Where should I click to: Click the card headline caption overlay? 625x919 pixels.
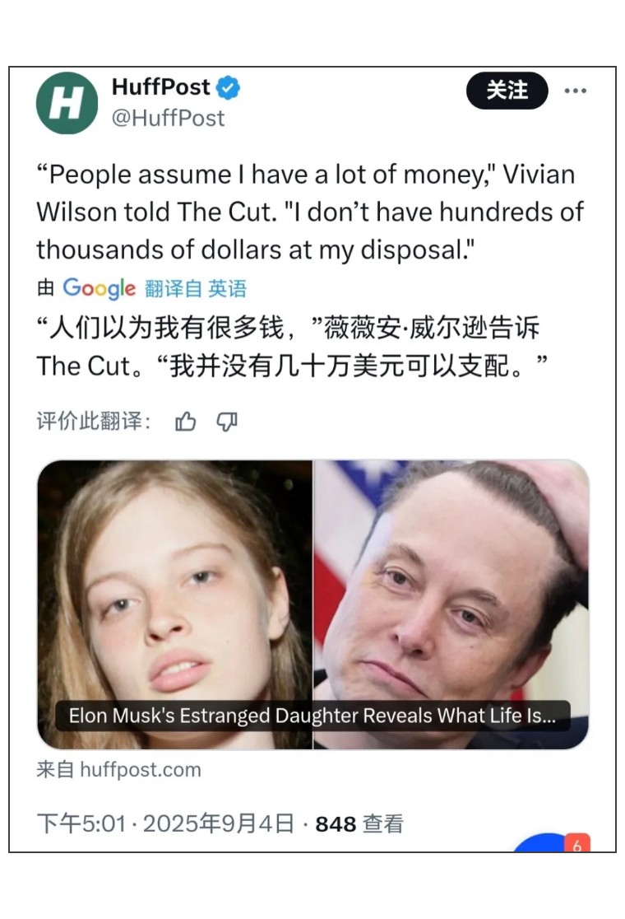click(x=312, y=716)
